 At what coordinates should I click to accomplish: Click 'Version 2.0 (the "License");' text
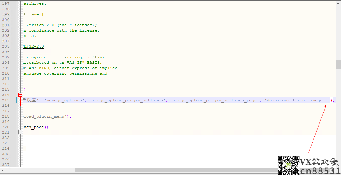61,25
